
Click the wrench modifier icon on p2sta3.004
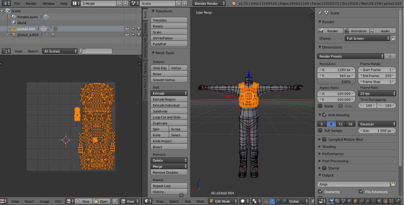tap(50, 29)
